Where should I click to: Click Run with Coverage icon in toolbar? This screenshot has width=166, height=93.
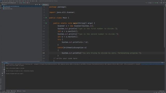pos(157,3)
